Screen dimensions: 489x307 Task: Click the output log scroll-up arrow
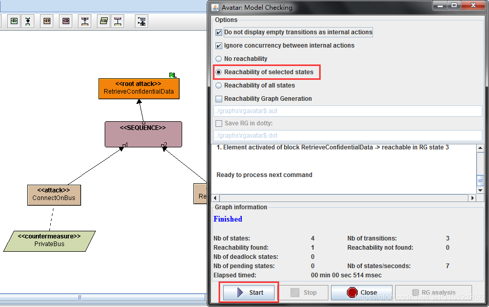480,148
